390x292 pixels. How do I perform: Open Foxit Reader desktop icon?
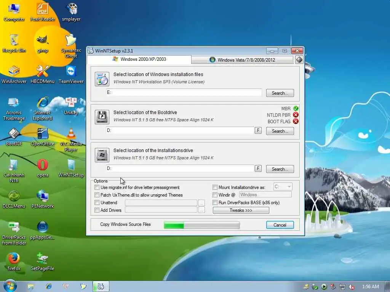click(43, 12)
